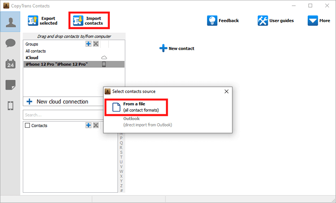Image resolution: width=336 pixels, height=203 pixels.
Task: Select iPhone 12 Pro device row
Action: point(74,65)
